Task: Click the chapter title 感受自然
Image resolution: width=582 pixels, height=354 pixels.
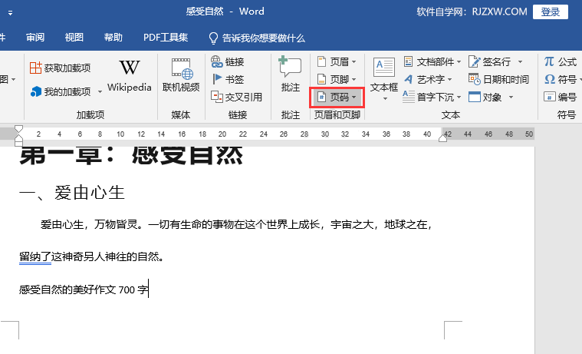Action: click(187, 155)
